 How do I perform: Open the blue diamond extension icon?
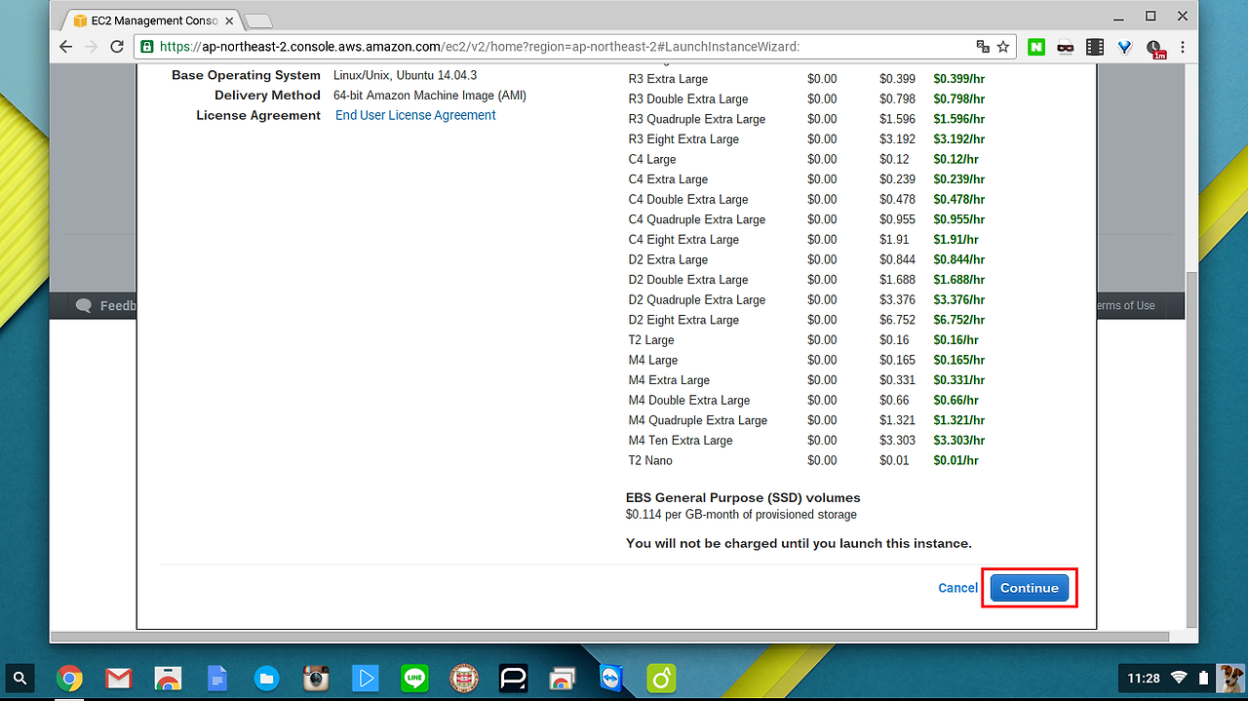coord(1124,46)
